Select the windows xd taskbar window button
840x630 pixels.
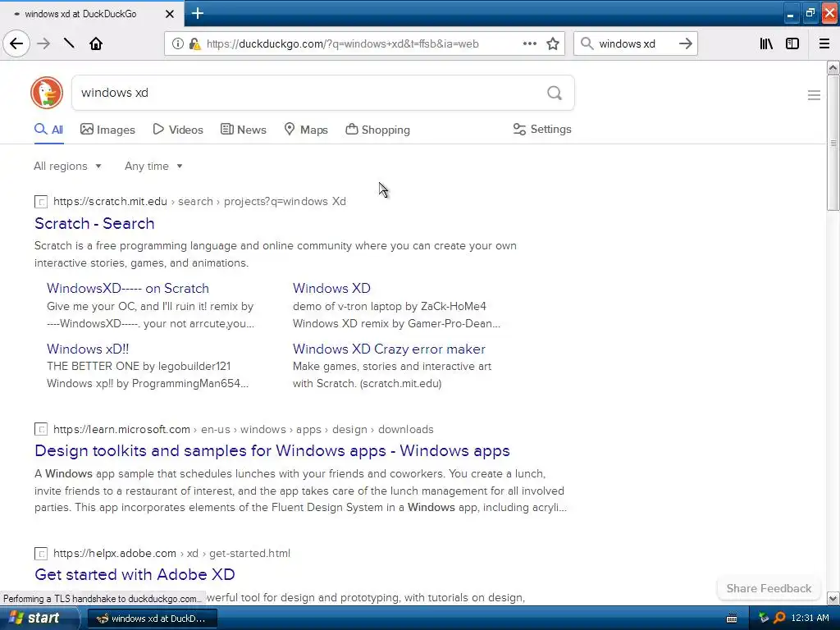pyautogui.click(x=152, y=619)
